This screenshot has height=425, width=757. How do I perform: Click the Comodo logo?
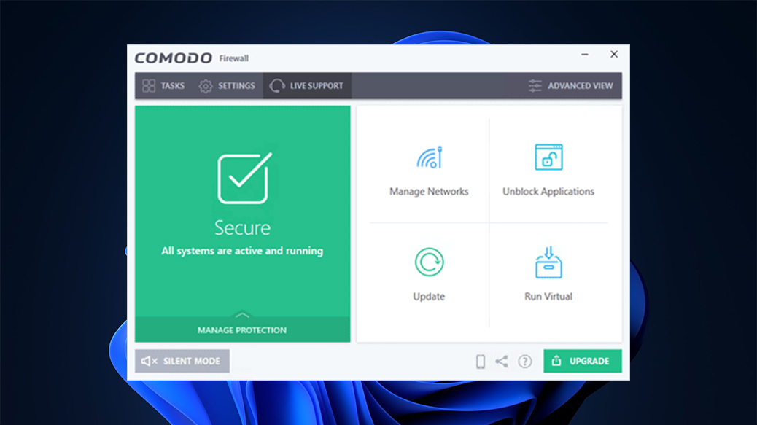(174, 58)
